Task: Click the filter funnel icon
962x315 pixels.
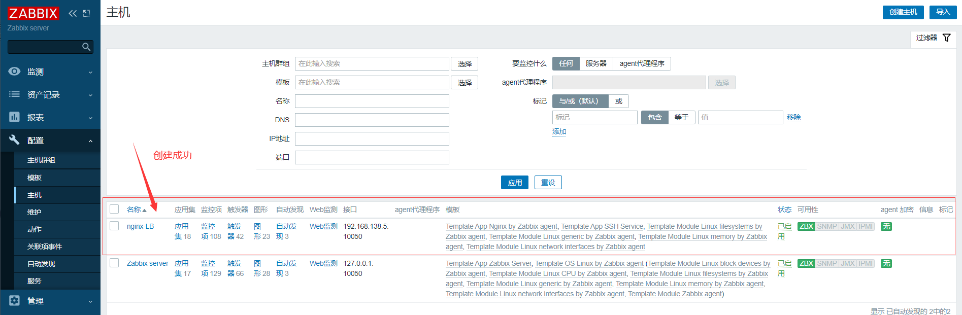Action: click(x=947, y=38)
